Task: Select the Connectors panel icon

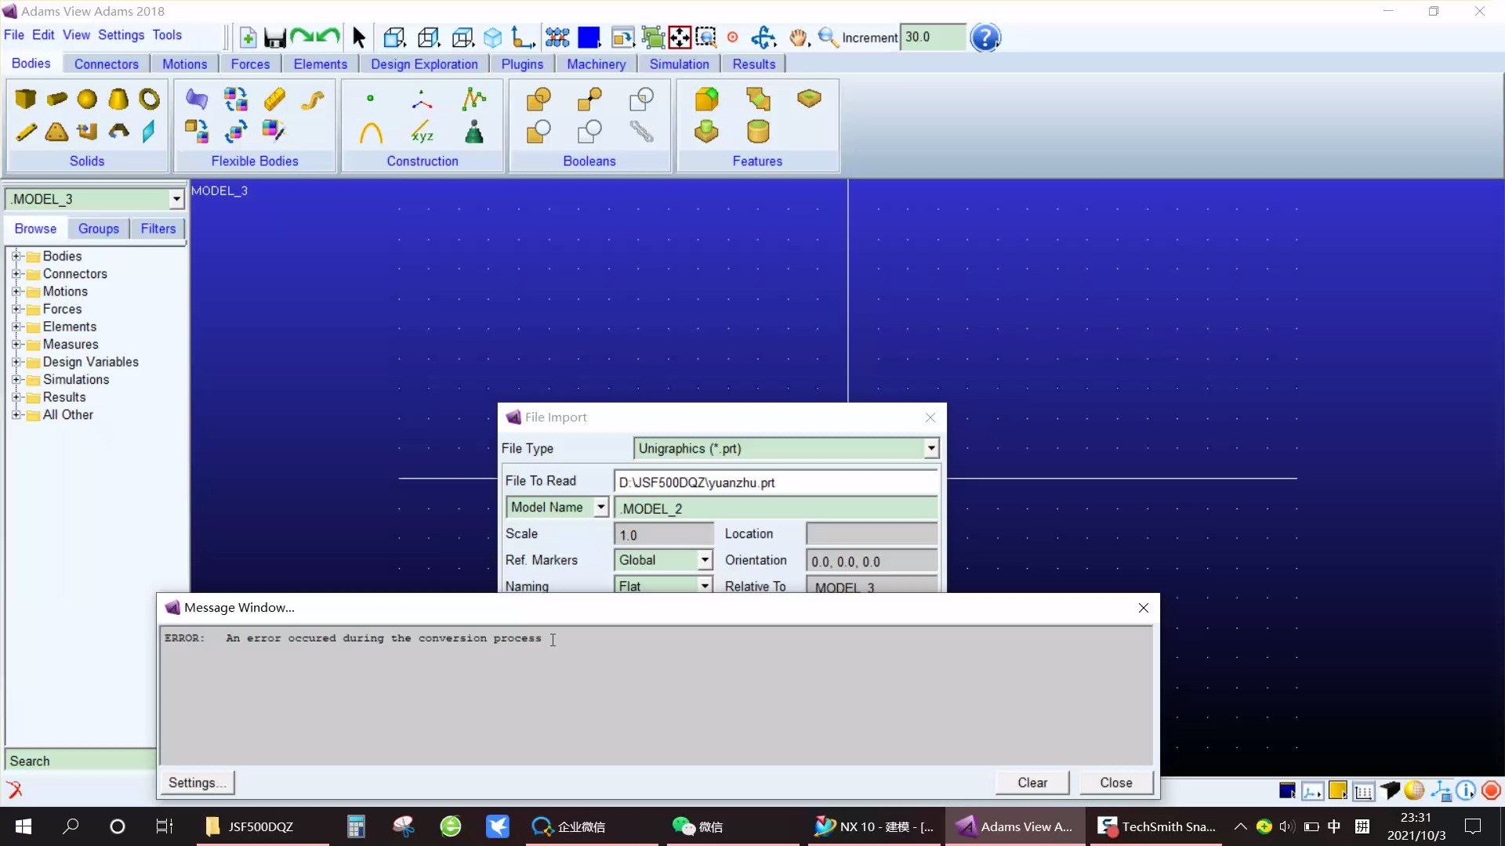Action: click(107, 64)
